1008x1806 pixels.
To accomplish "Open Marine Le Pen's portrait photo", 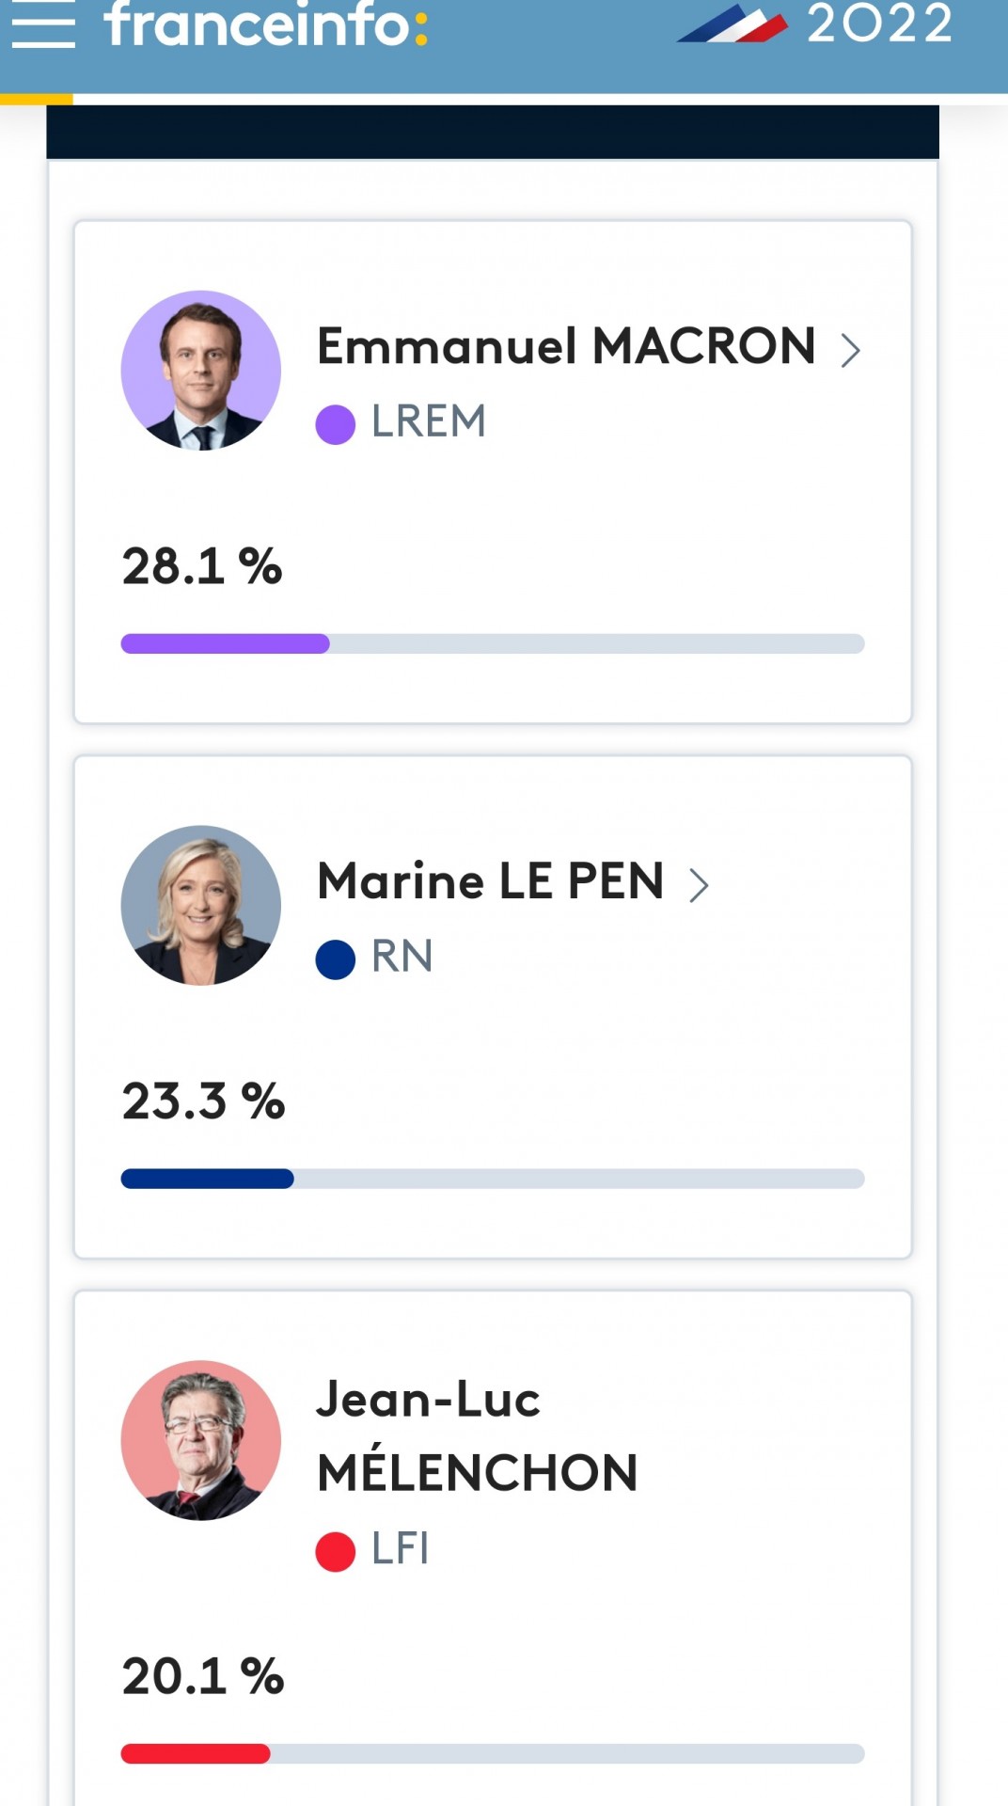I will [201, 905].
